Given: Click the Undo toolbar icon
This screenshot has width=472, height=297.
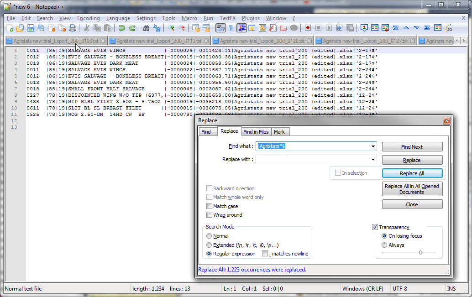Looking at the screenshot, I should [121, 28].
